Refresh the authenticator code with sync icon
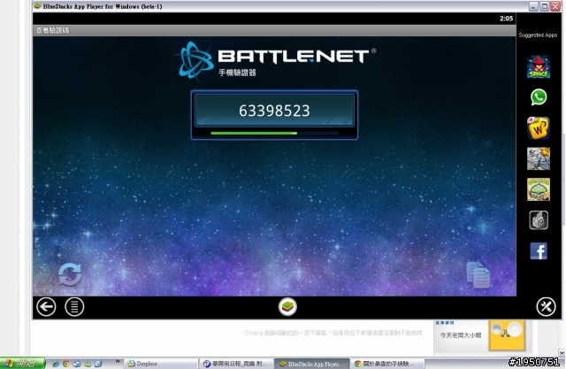This screenshot has height=369, width=566. point(70,274)
